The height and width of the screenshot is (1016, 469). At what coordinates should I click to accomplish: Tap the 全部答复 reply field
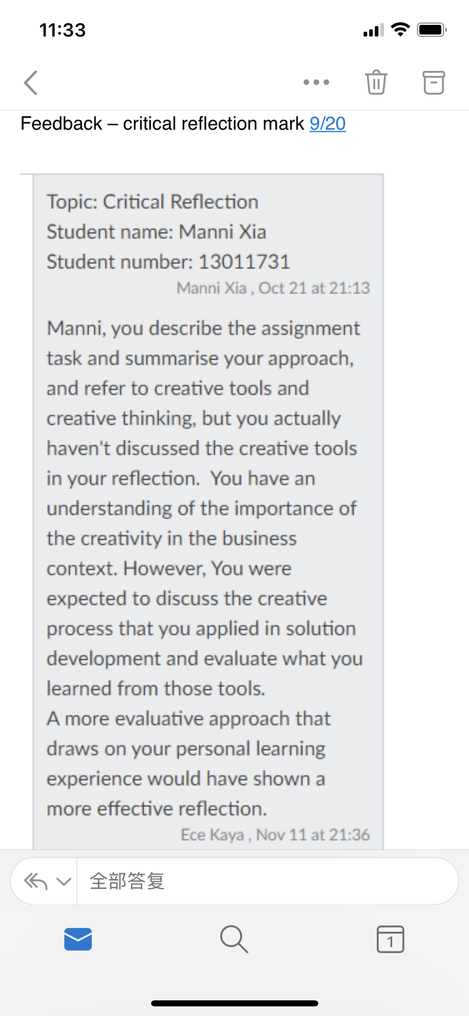[267, 881]
